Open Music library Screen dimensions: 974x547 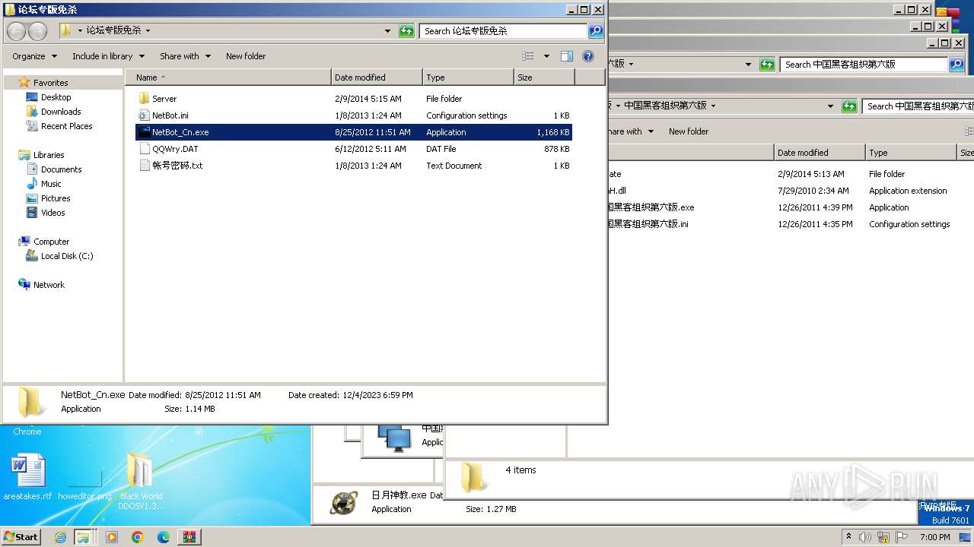(x=51, y=184)
